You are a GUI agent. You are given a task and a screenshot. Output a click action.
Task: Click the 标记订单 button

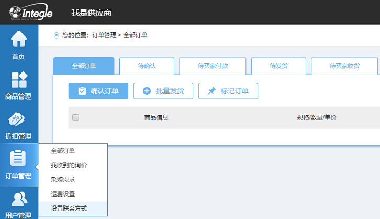pyautogui.click(x=228, y=91)
